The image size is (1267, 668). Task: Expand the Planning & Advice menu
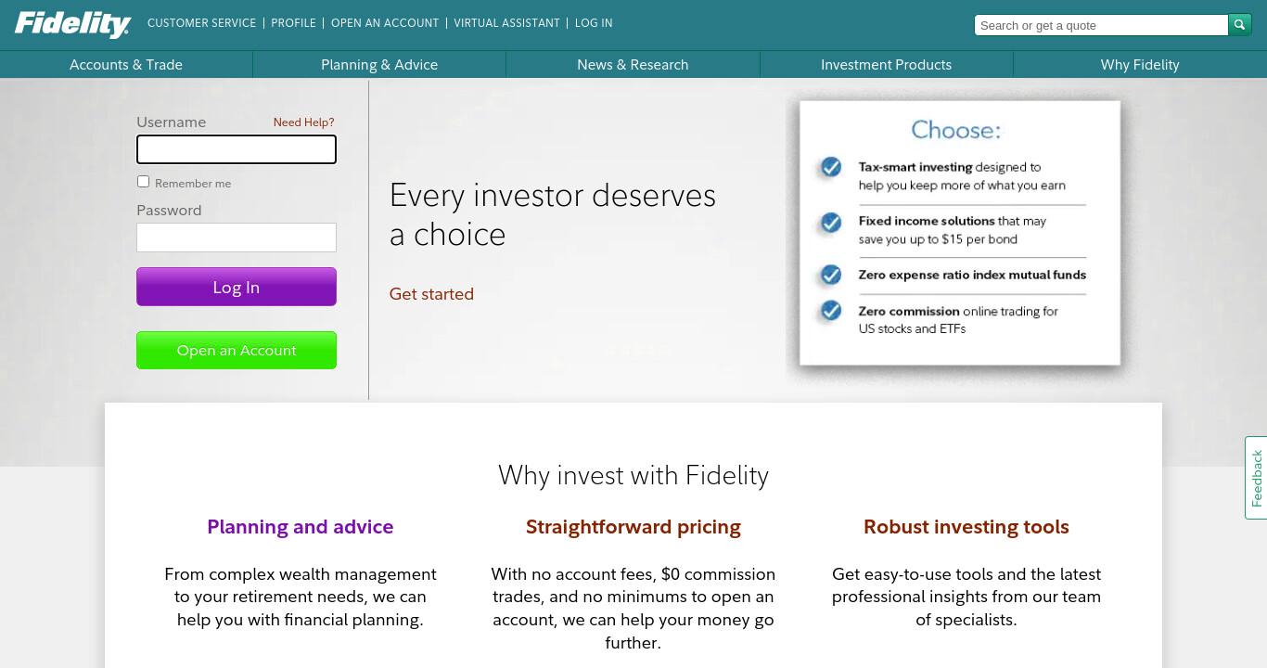[x=379, y=65]
